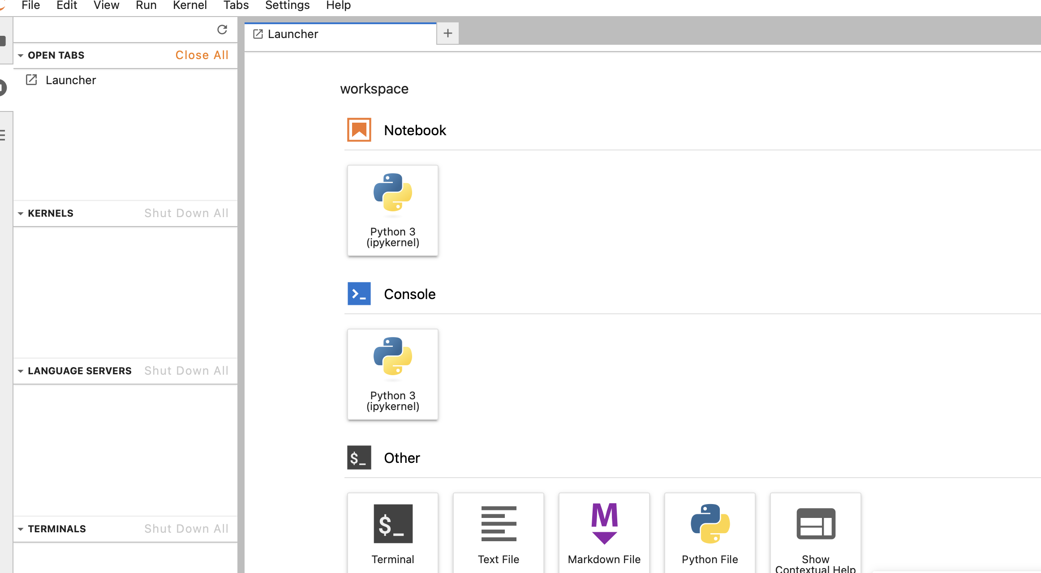Collapse the Terminals section
1041x573 pixels.
click(21, 529)
